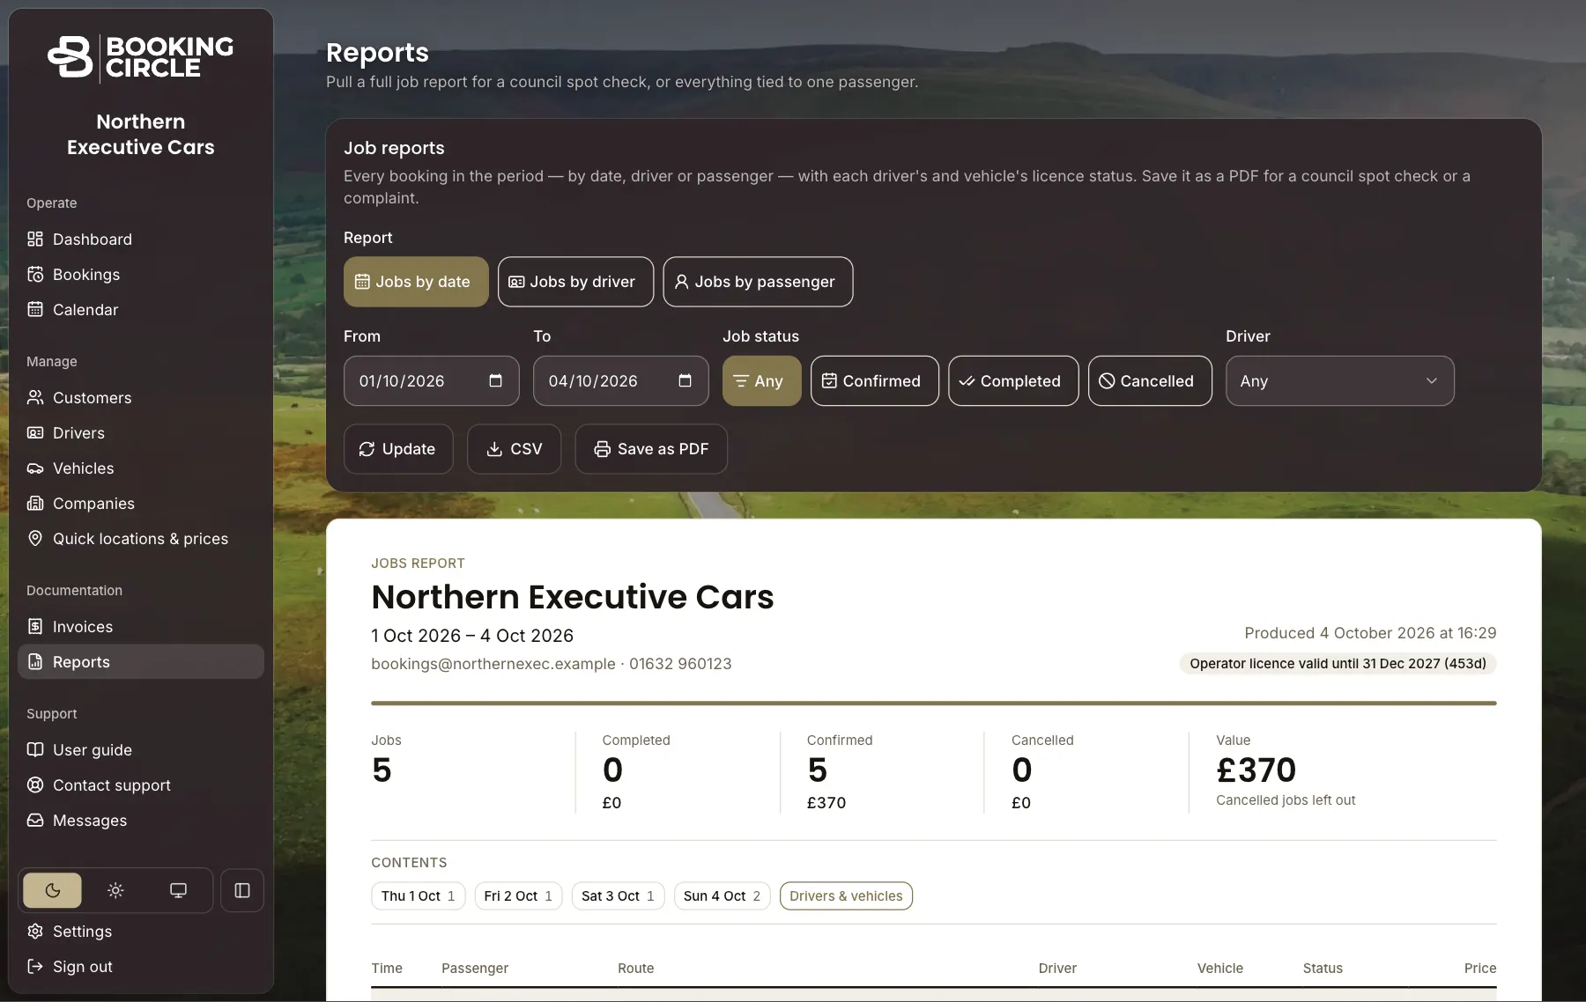Image resolution: width=1586 pixels, height=1002 pixels.
Task: Open the Dashboard page
Action: click(141, 239)
